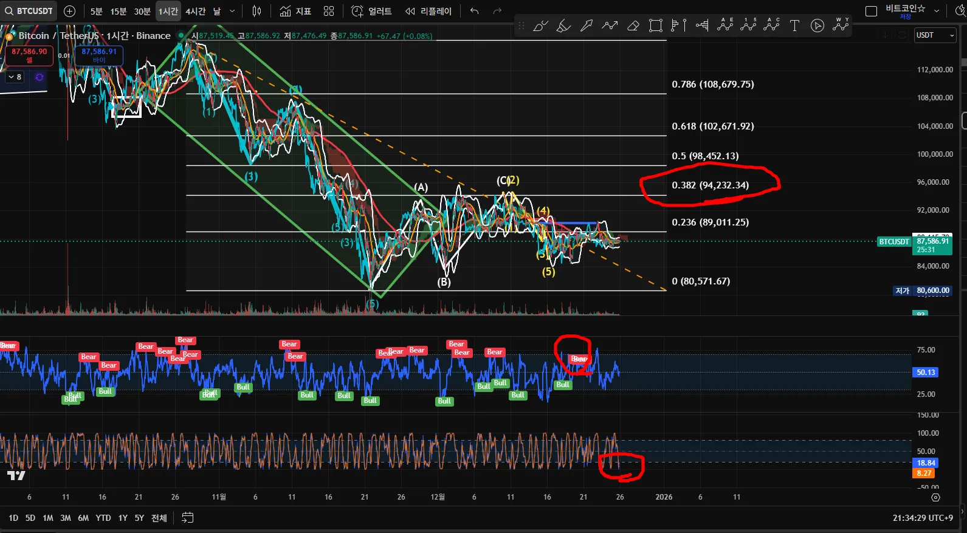Toggle the fullscreen square checkbox near 비트코인

pos(871,11)
